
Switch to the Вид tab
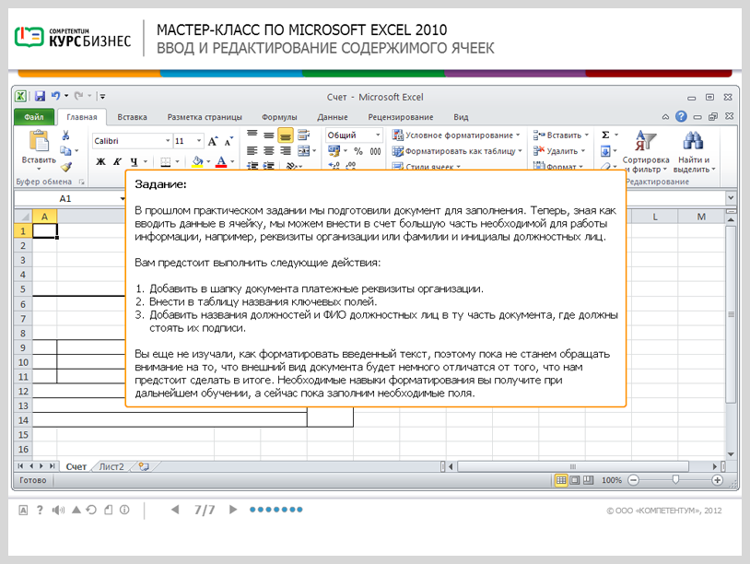pyautogui.click(x=461, y=117)
